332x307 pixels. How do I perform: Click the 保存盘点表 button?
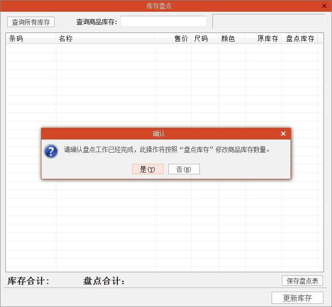click(302, 281)
